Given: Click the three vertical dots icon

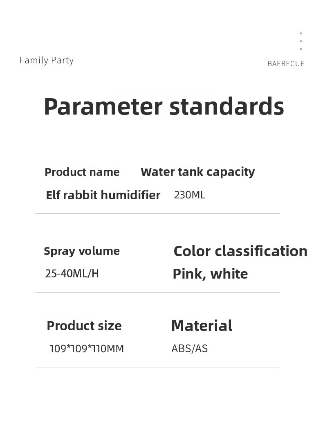Looking at the screenshot, I should (301, 41).
